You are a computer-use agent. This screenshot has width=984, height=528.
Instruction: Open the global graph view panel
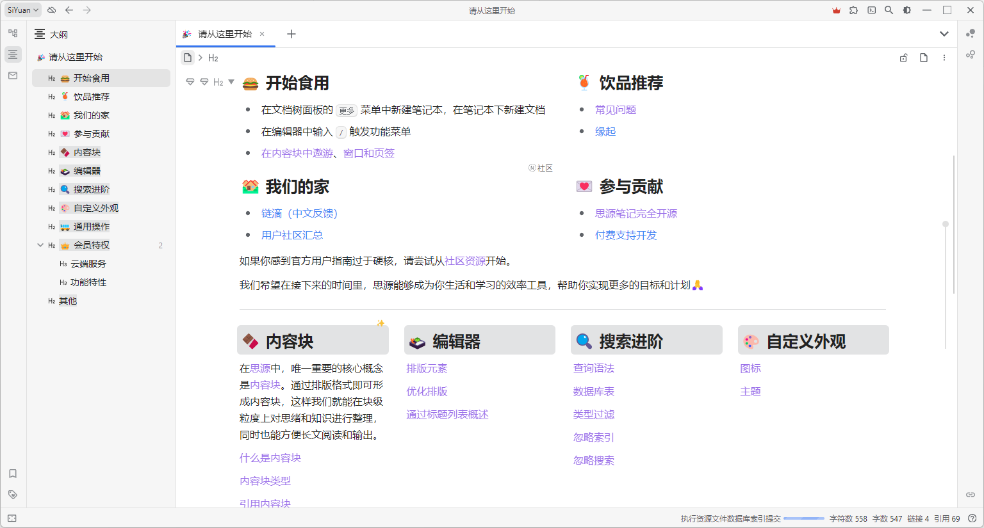[x=971, y=54]
